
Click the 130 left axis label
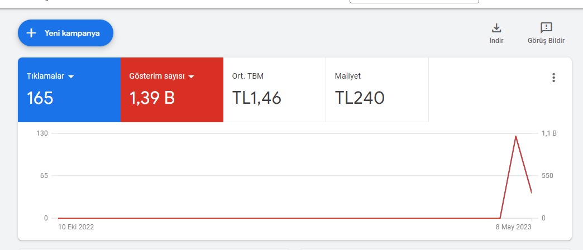pyautogui.click(x=42, y=133)
